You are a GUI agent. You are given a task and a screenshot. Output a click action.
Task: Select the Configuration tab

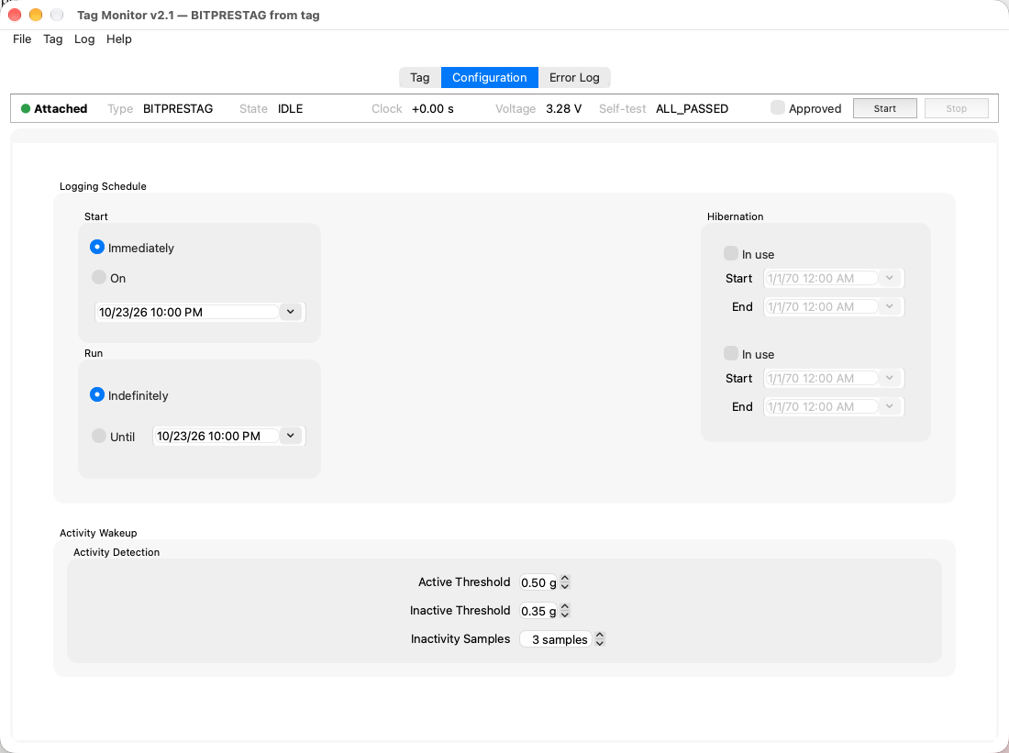point(490,77)
